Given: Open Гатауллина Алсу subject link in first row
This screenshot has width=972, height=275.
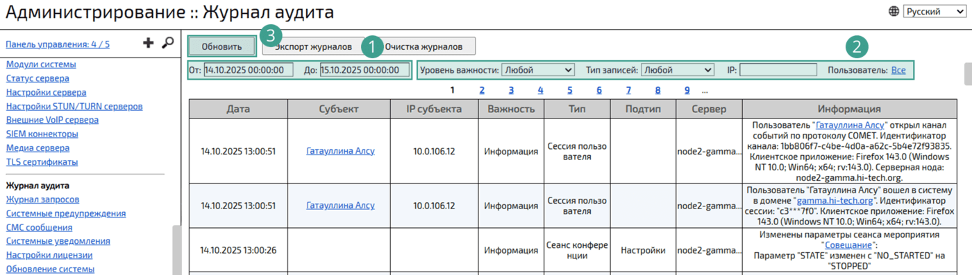Looking at the screenshot, I should pos(340,151).
